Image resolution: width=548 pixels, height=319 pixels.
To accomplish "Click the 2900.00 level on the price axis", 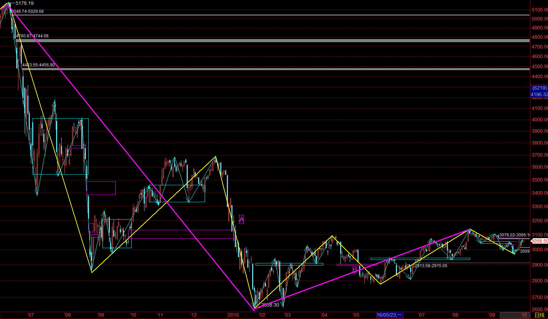I will (540, 265).
